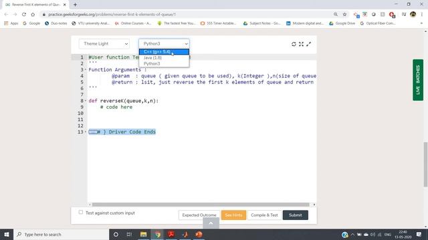Click Expected Outcome button
The height and width of the screenshot is (240, 428).
[x=199, y=215]
